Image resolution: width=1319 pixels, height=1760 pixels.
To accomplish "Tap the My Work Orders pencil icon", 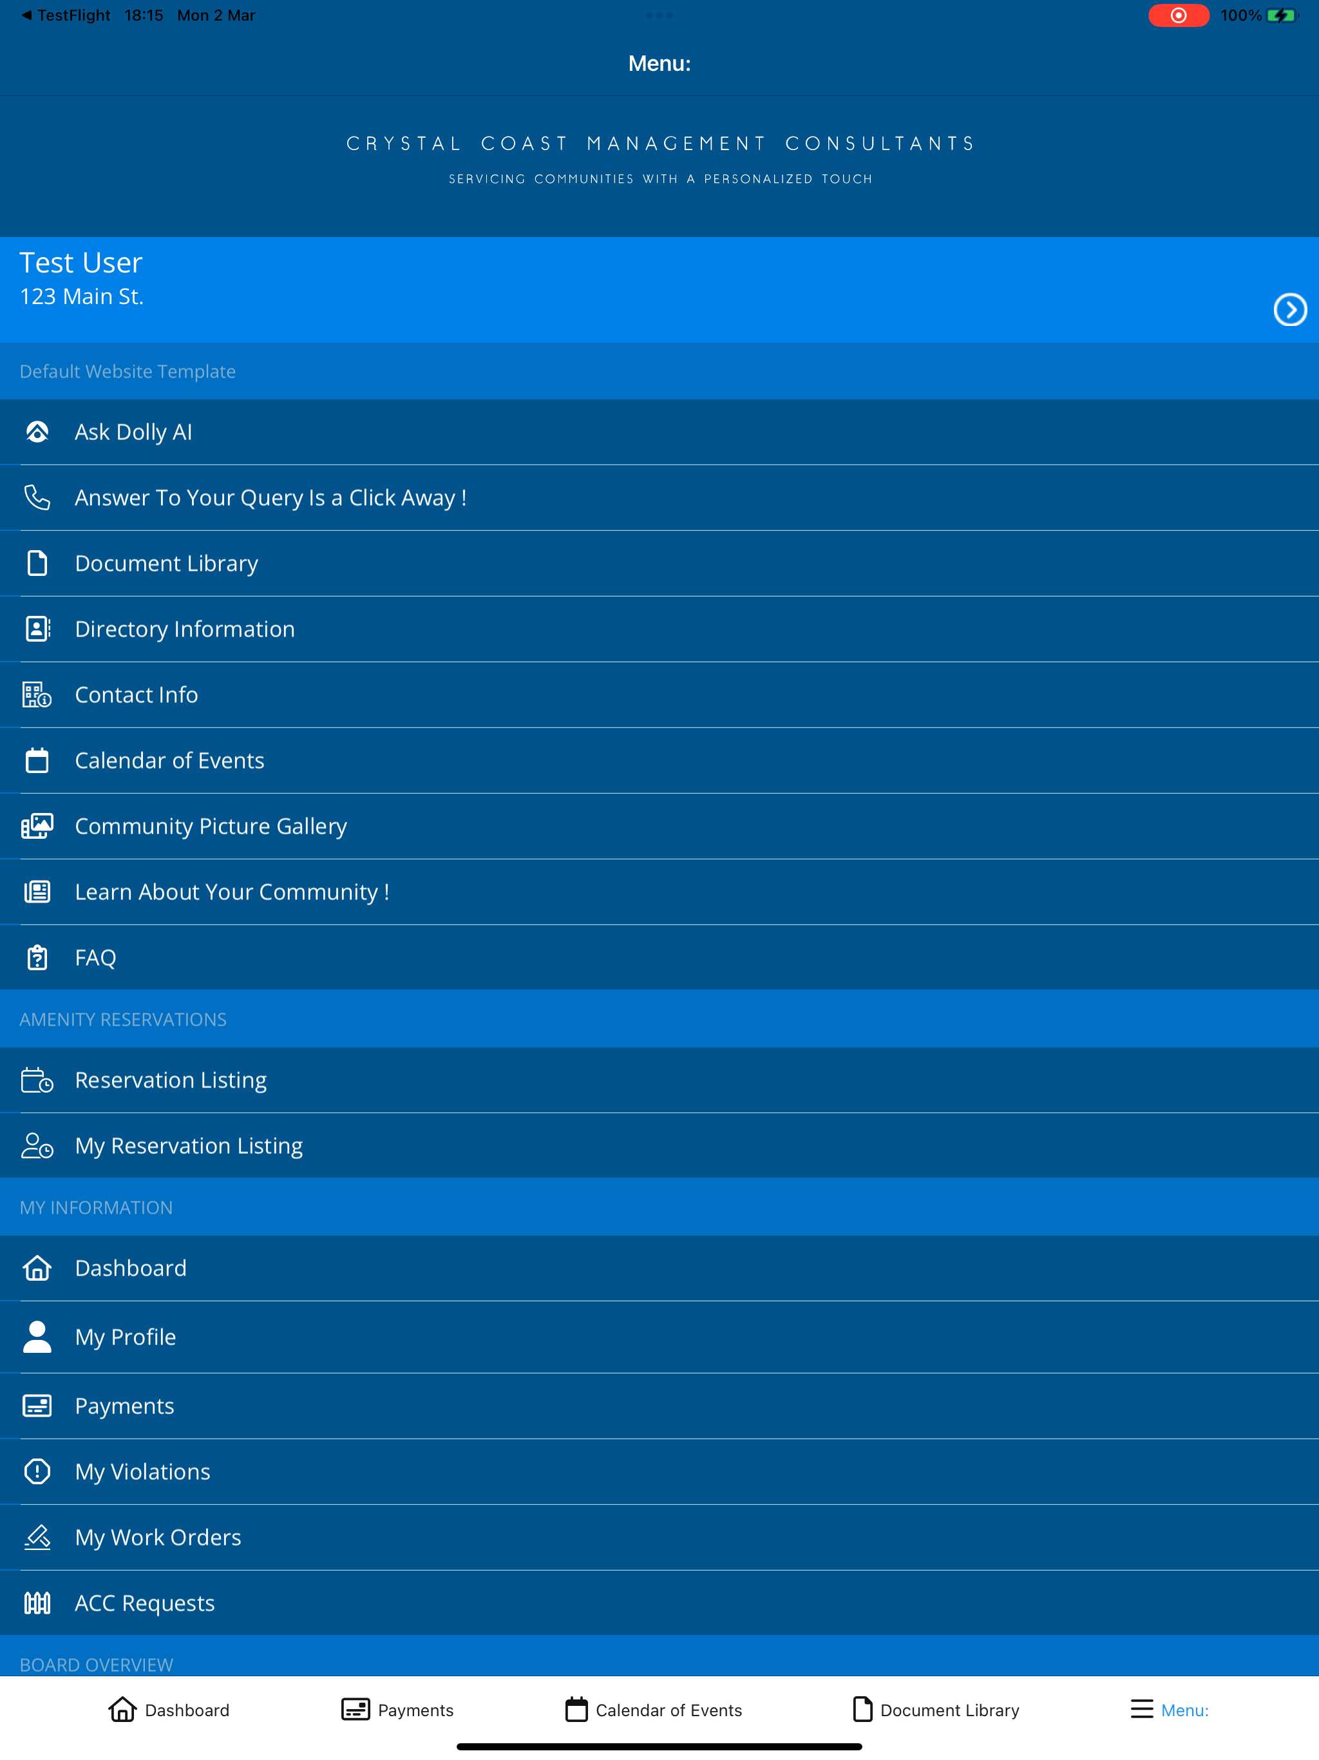I will (x=37, y=1536).
